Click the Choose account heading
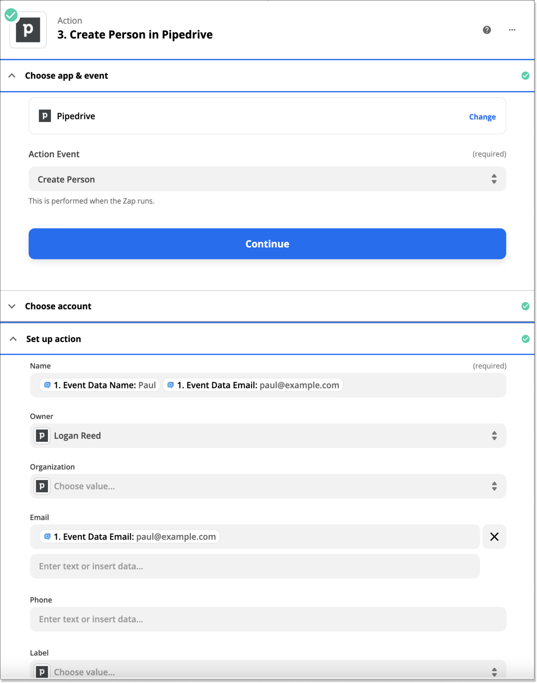Screen dimensions: 537x683 58,306
